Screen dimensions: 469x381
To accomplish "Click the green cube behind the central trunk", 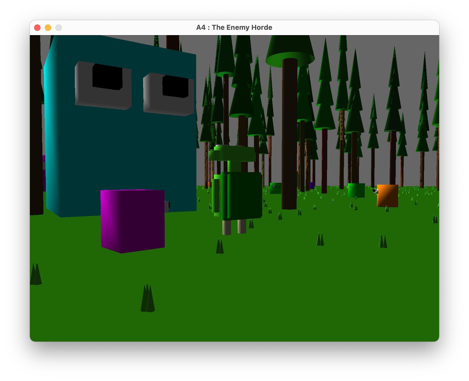I will point(276,188).
